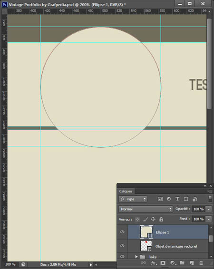Select the links group name

tap(153, 257)
